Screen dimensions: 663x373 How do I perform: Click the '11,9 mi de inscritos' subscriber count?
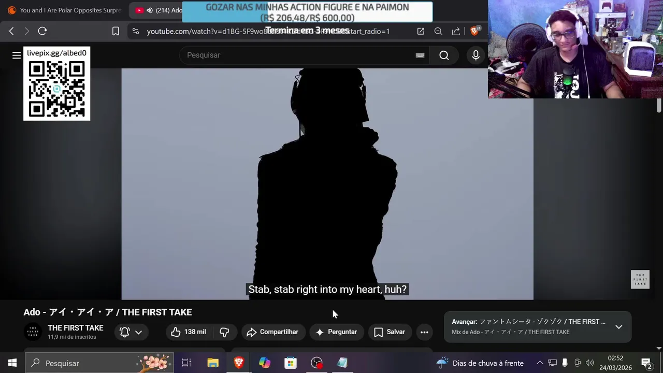[x=72, y=337]
